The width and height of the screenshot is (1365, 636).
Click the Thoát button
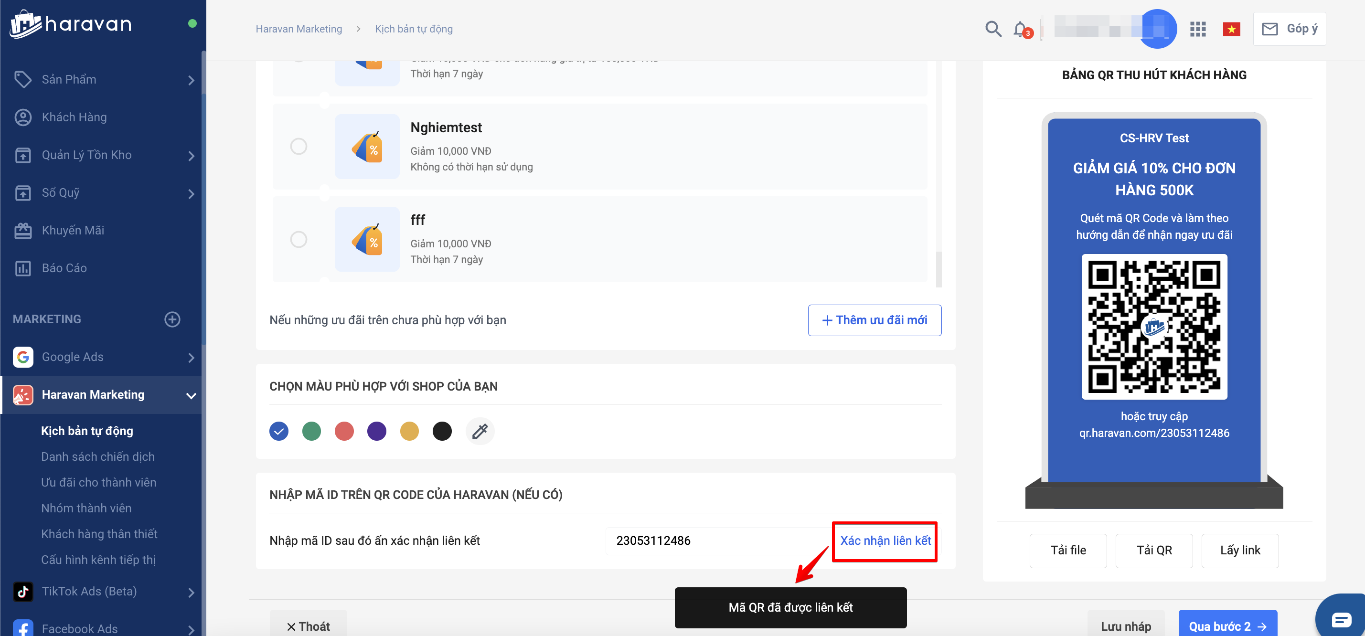coord(308,624)
